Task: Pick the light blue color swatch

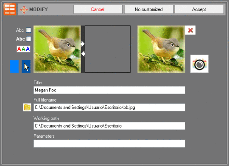Action: click(14, 66)
